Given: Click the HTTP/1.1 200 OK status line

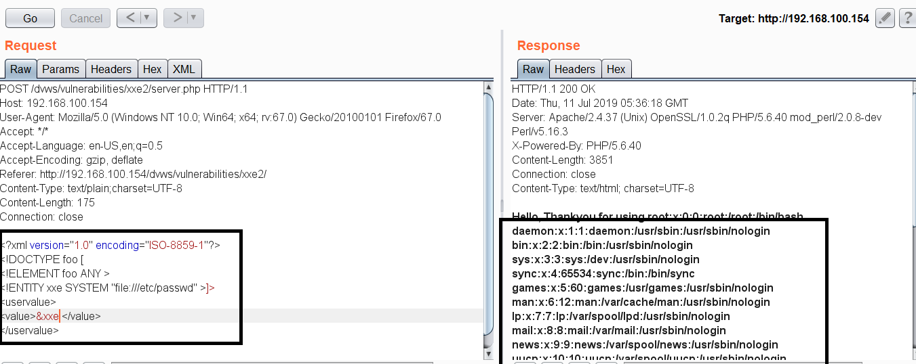Looking at the screenshot, I should tap(554, 89).
